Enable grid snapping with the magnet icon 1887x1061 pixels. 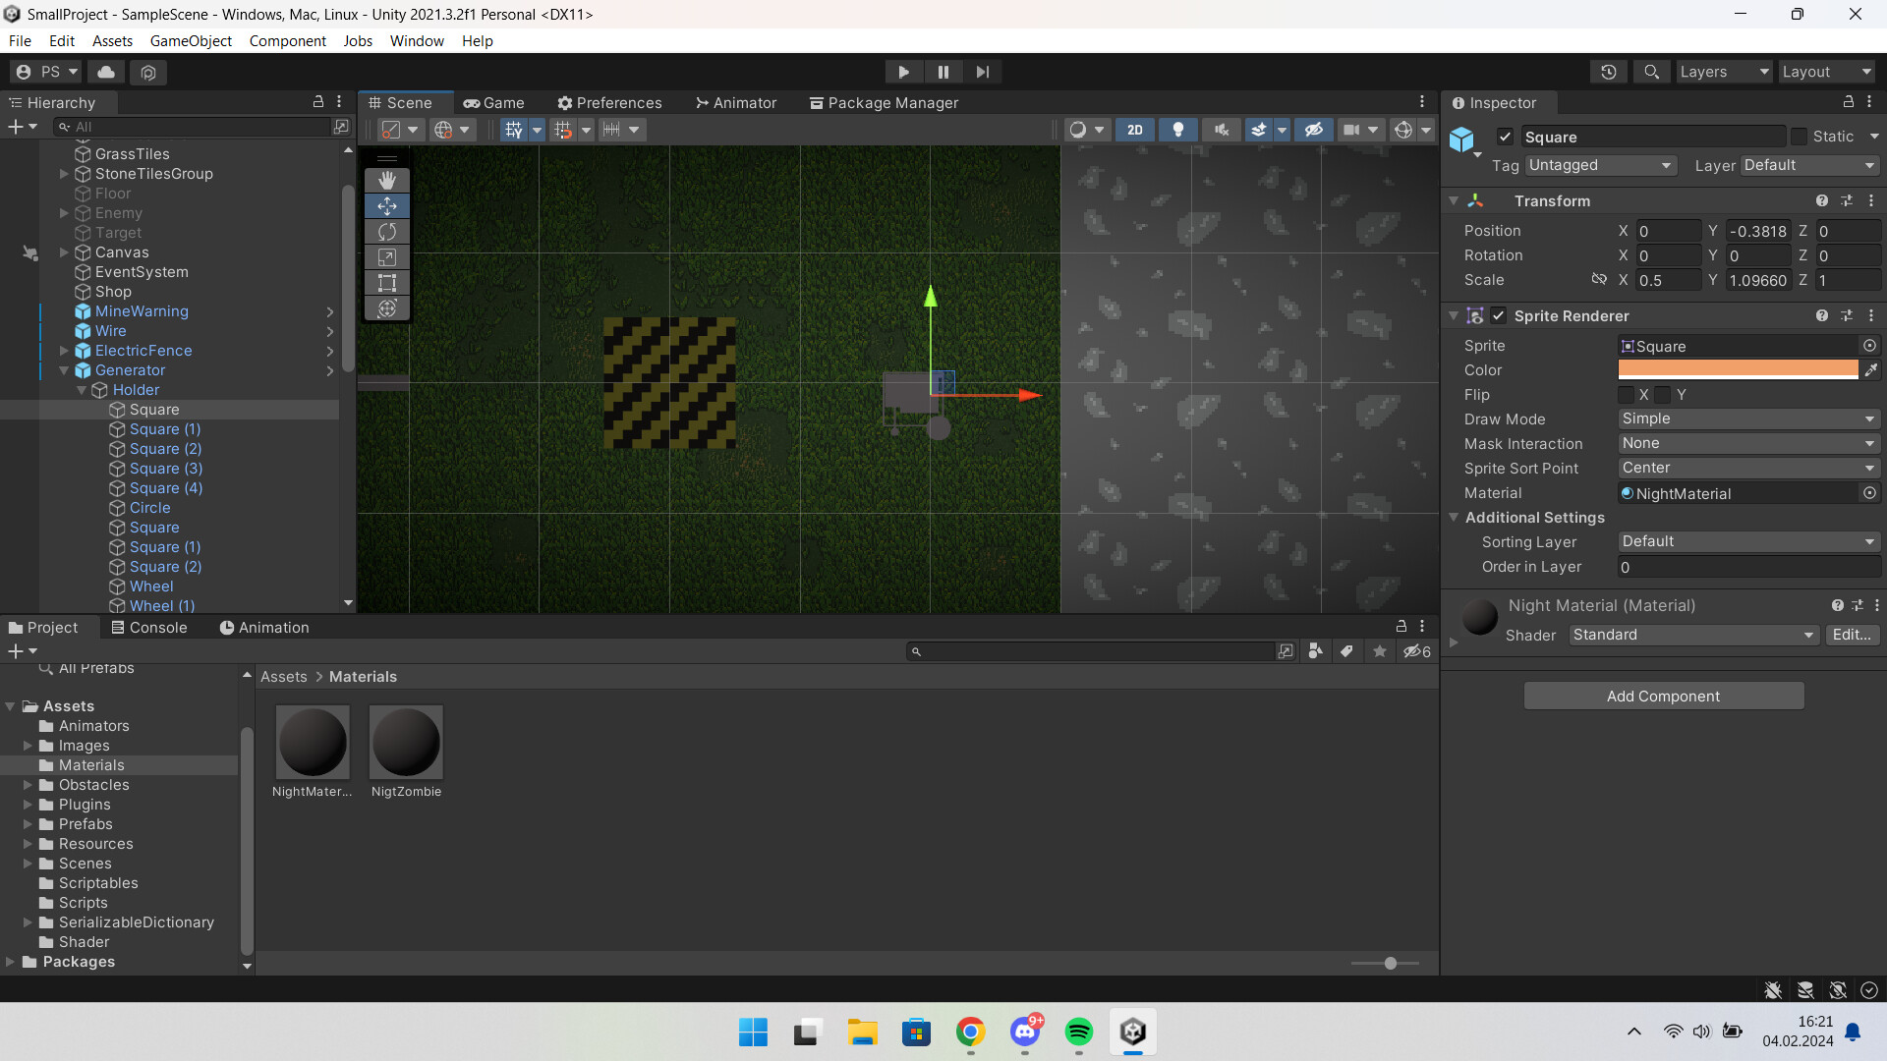pyautogui.click(x=563, y=129)
